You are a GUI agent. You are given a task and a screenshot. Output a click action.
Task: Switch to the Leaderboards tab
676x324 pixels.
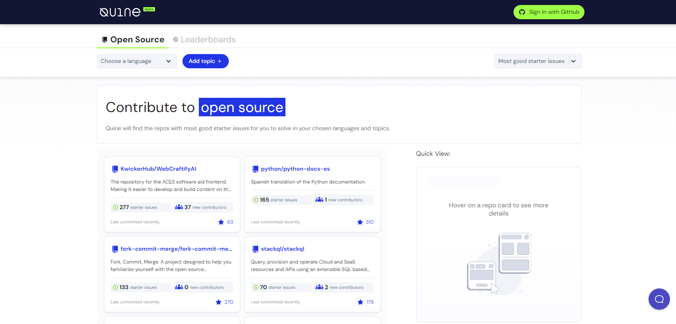pyautogui.click(x=204, y=39)
